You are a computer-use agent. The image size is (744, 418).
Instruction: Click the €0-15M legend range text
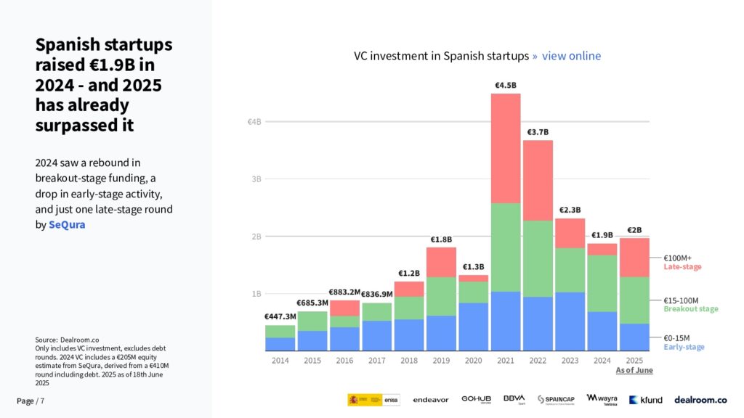pyautogui.click(x=676, y=338)
